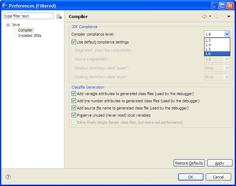
Task: Minimize the Preferences window
Action: tap(214, 6)
